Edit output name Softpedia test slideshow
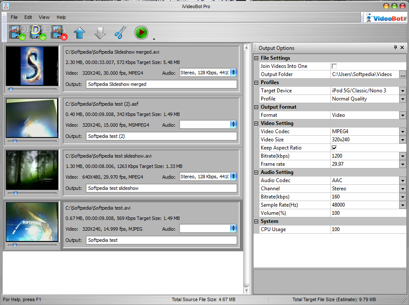Viewport: 409px width, 305px height. point(162,188)
